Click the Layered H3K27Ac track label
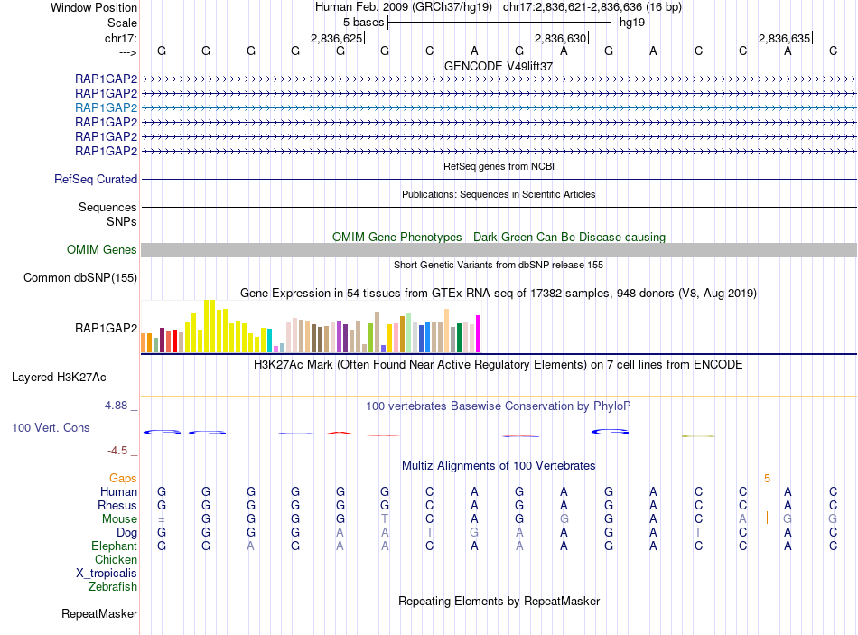 pyautogui.click(x=59, y=378)
